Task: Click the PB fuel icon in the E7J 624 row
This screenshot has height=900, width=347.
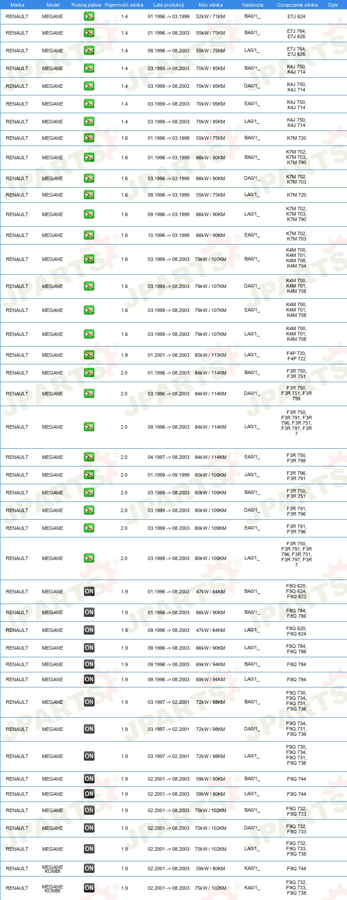Action: pyautogui.click(x=89, y=16)
